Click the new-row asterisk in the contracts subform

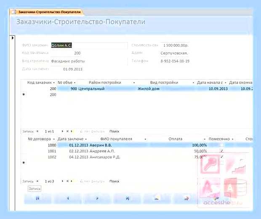(24, 162)
